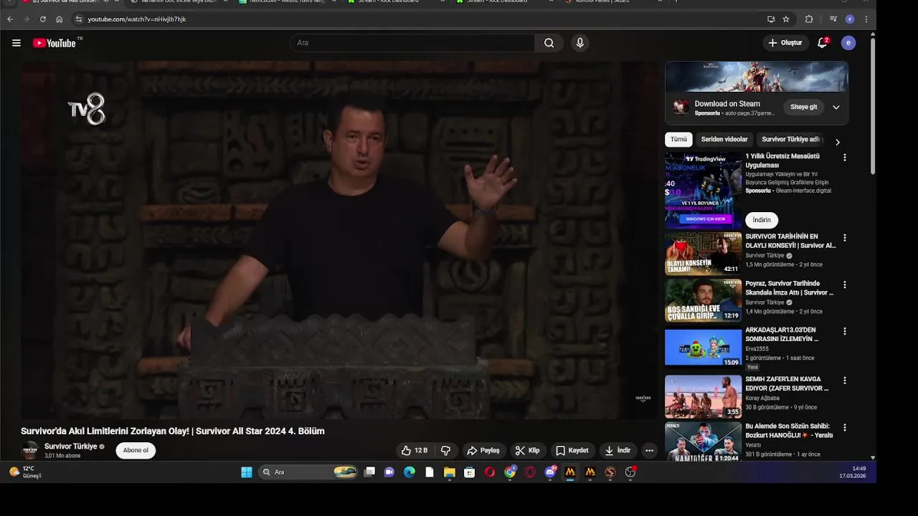The image size is (918, 516).
Task: Open the Survivor Türkiye channel name link
Action: (x=70, y=446)
